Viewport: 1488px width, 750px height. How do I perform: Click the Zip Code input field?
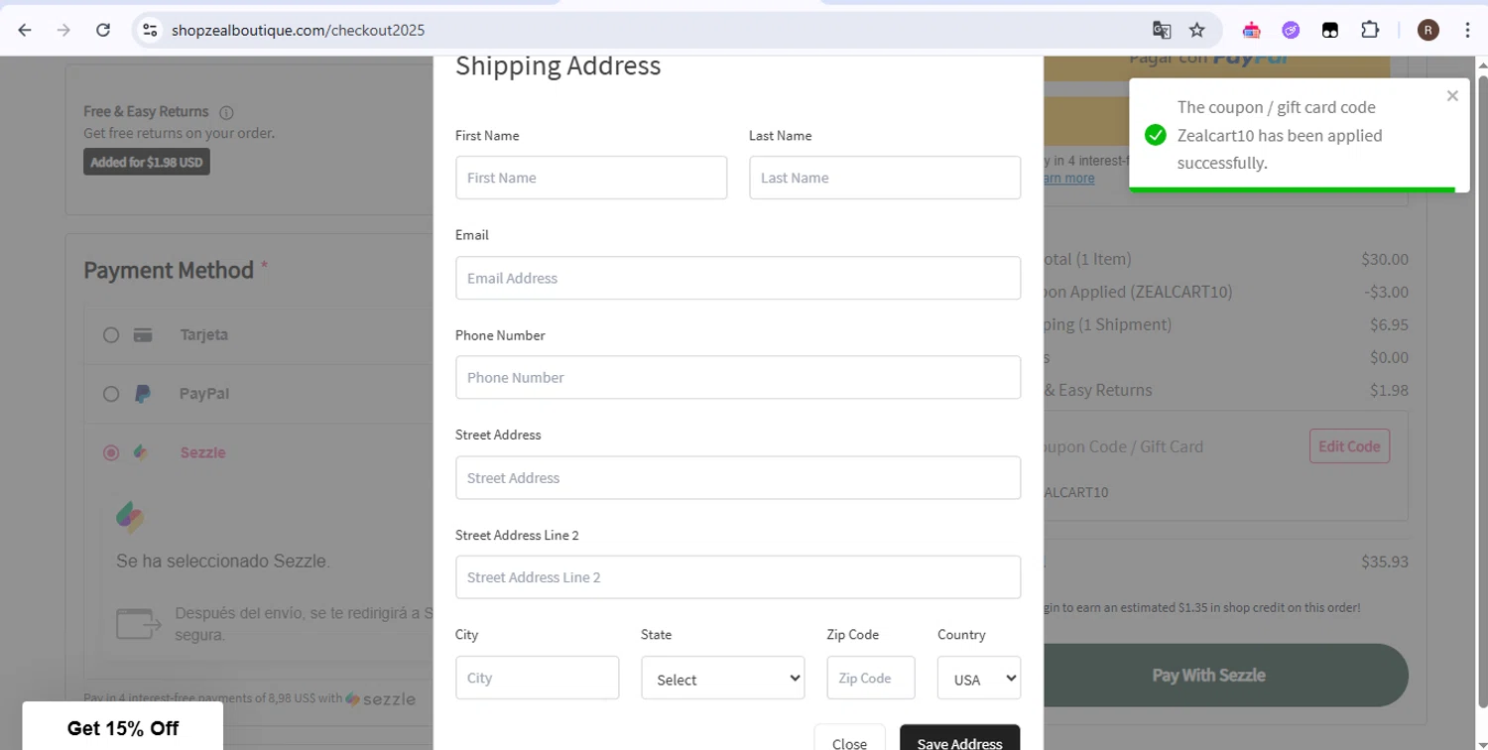(x=871, y=678)
